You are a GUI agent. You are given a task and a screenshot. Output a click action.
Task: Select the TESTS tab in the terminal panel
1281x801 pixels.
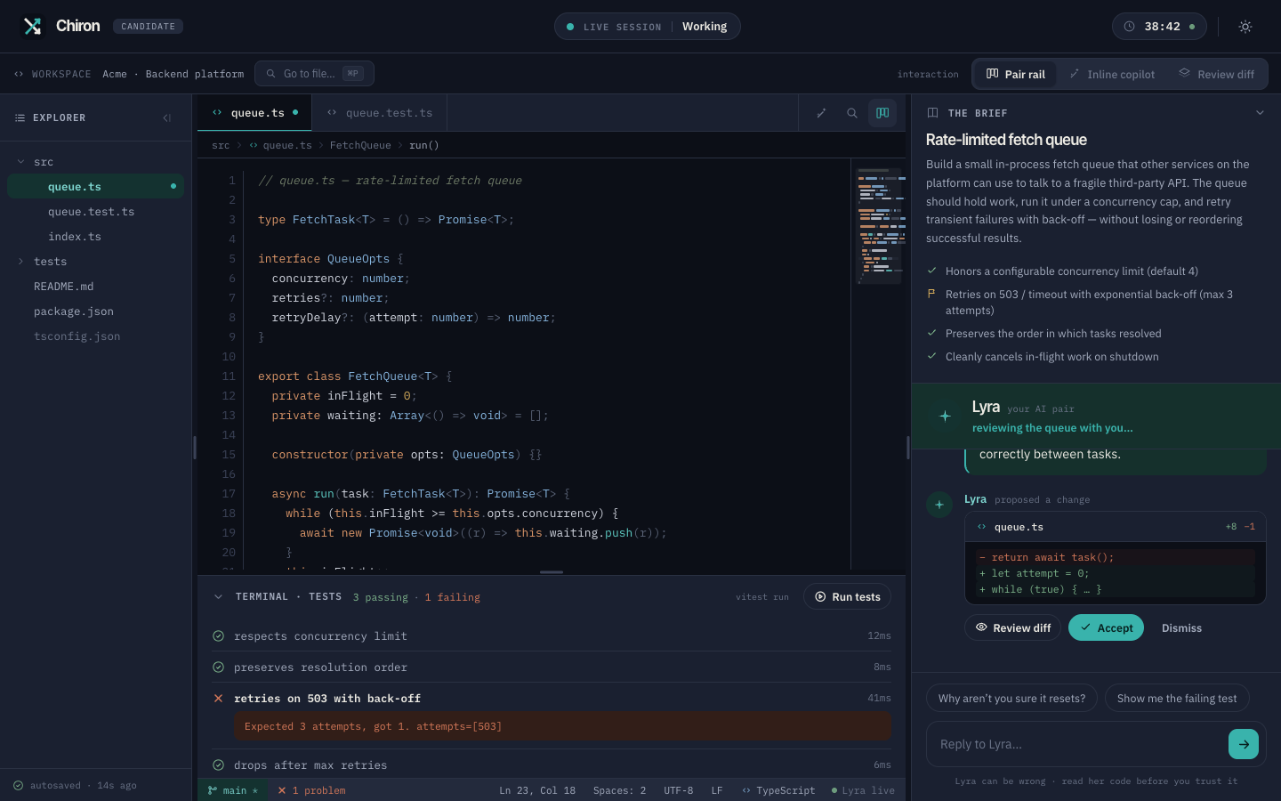pos(325,596)
